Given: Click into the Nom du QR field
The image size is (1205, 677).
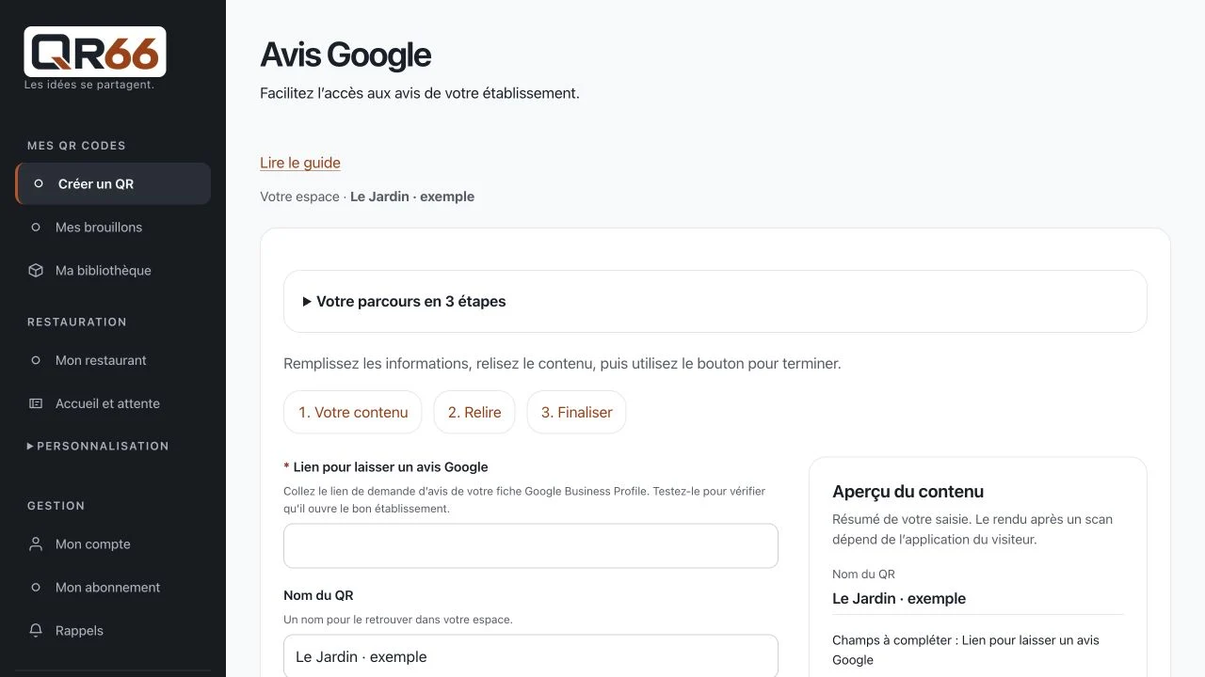Looking at the screenshot, I should point(531,656).
